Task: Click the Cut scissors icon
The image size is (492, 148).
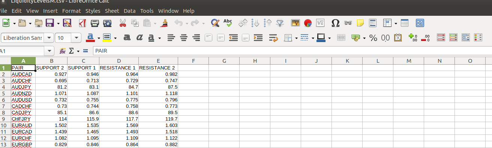Action: pos(123,23)
